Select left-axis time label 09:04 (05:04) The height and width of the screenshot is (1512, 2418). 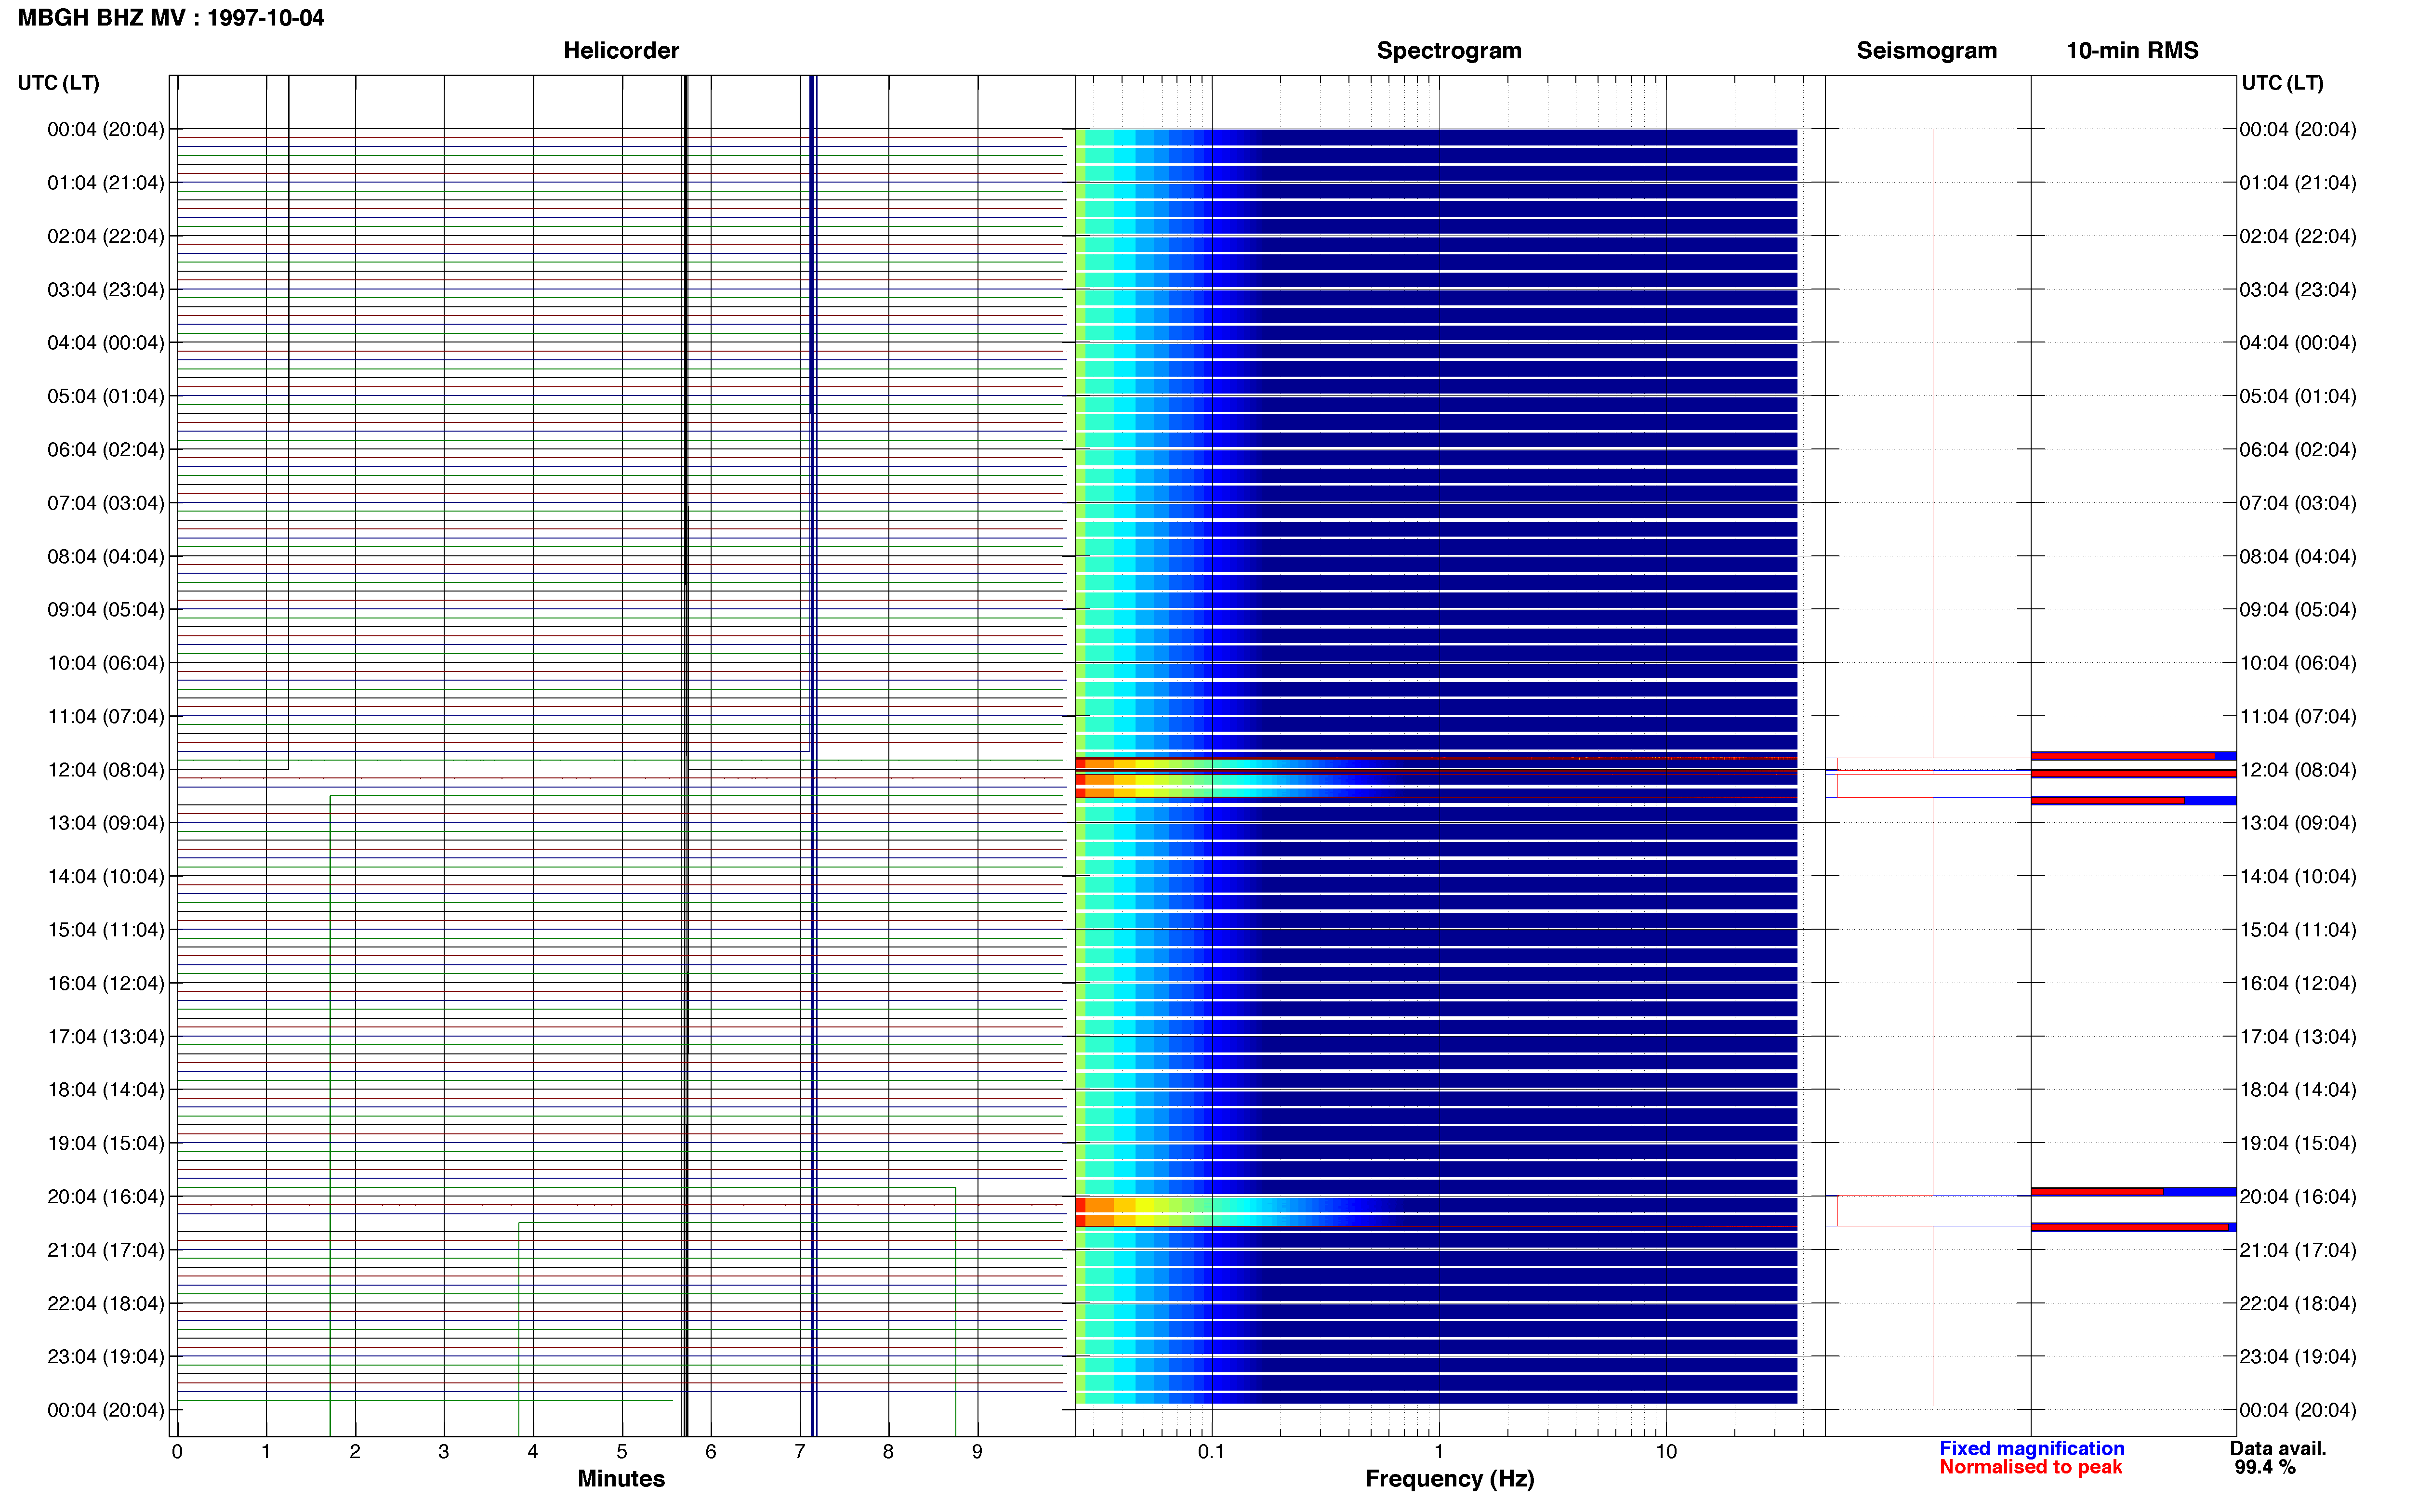pos(106,610)
